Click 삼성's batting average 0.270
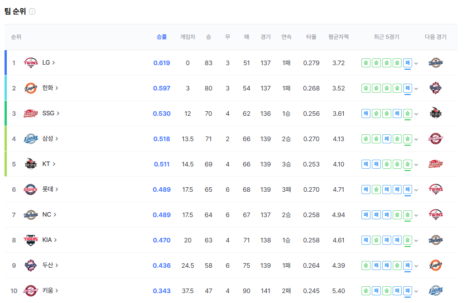 pyautogui.click(x=311, y=139)
